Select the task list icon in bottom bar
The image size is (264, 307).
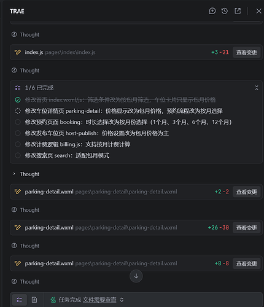20,300
